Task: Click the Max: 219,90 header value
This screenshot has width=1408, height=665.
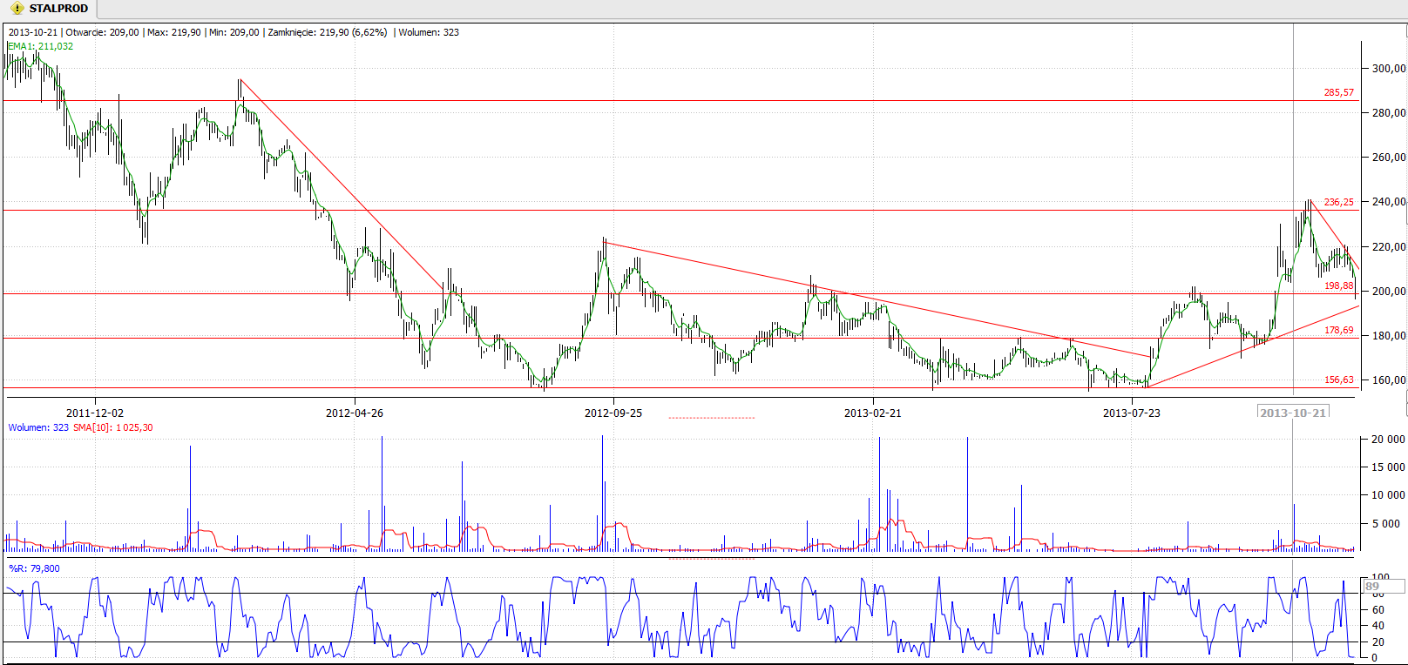Action: point(173,32)
